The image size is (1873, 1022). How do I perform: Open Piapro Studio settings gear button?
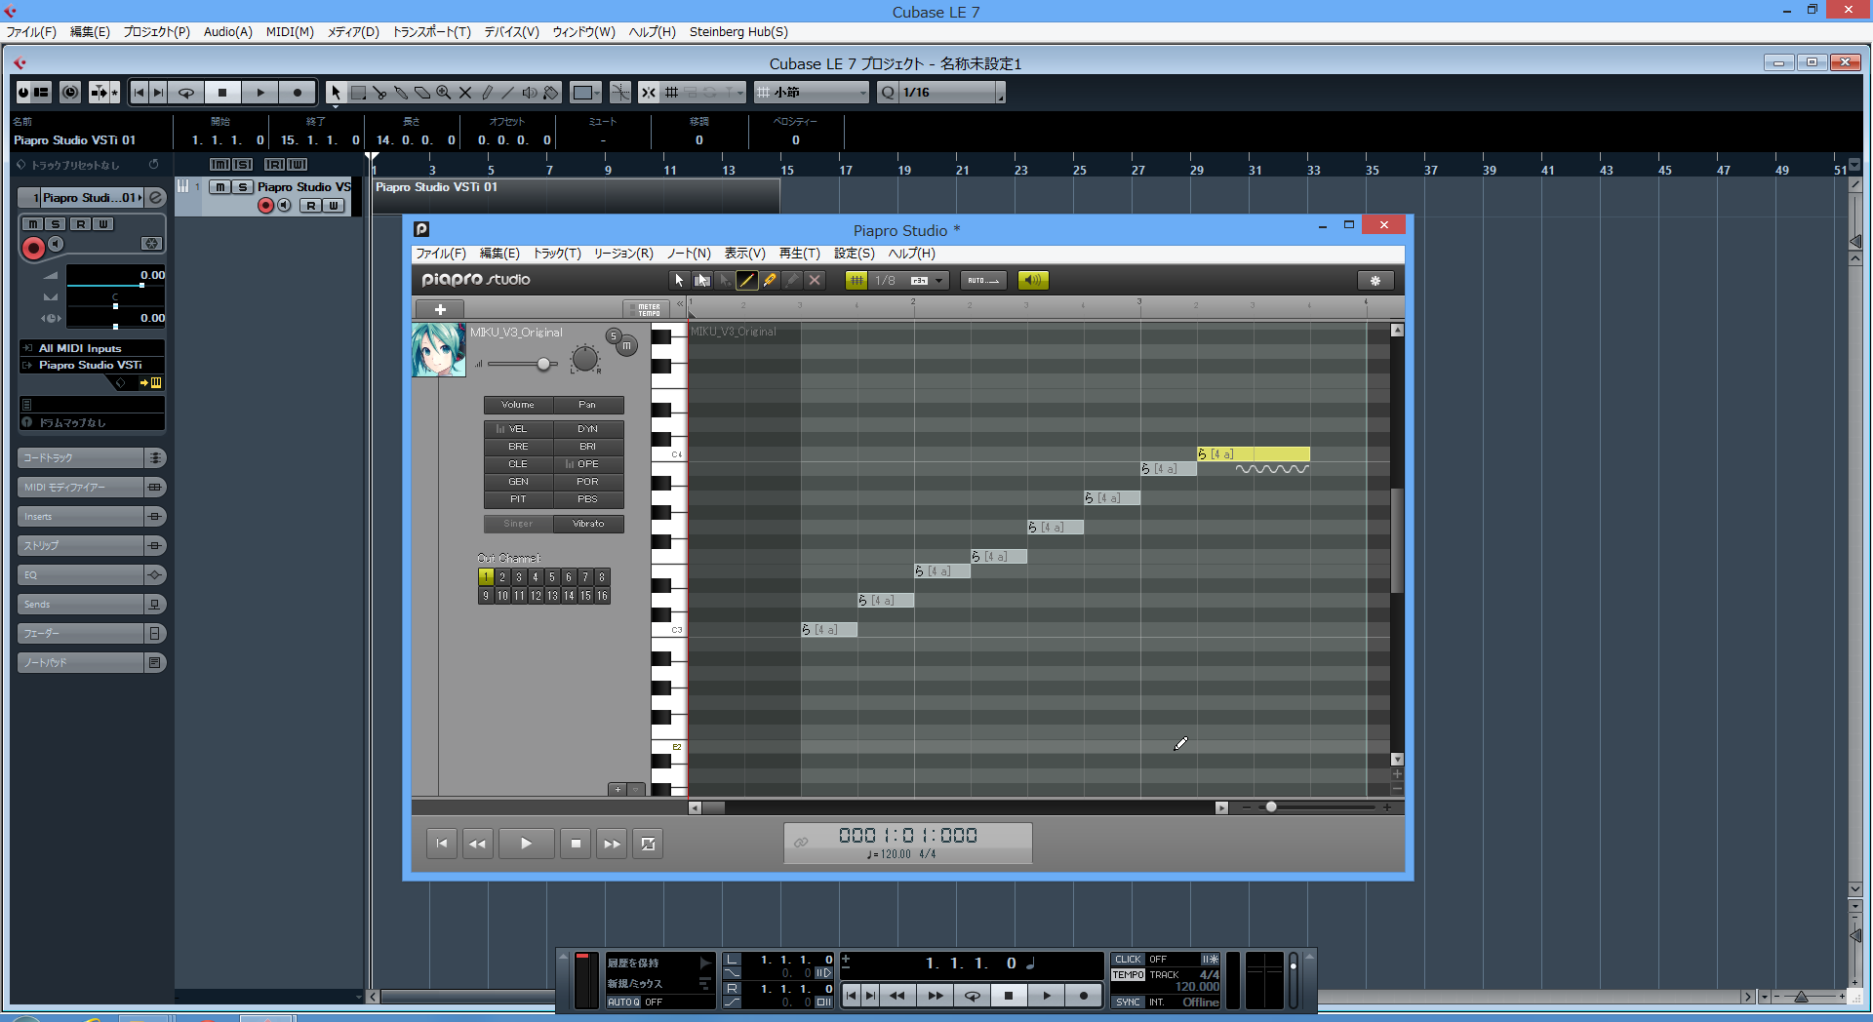point(1375,281)
